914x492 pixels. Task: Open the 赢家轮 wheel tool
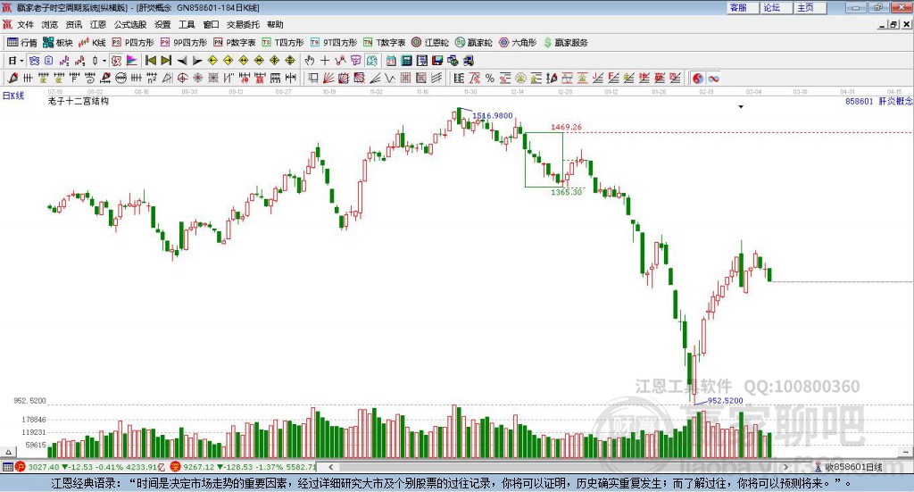[x=473, y=43]
